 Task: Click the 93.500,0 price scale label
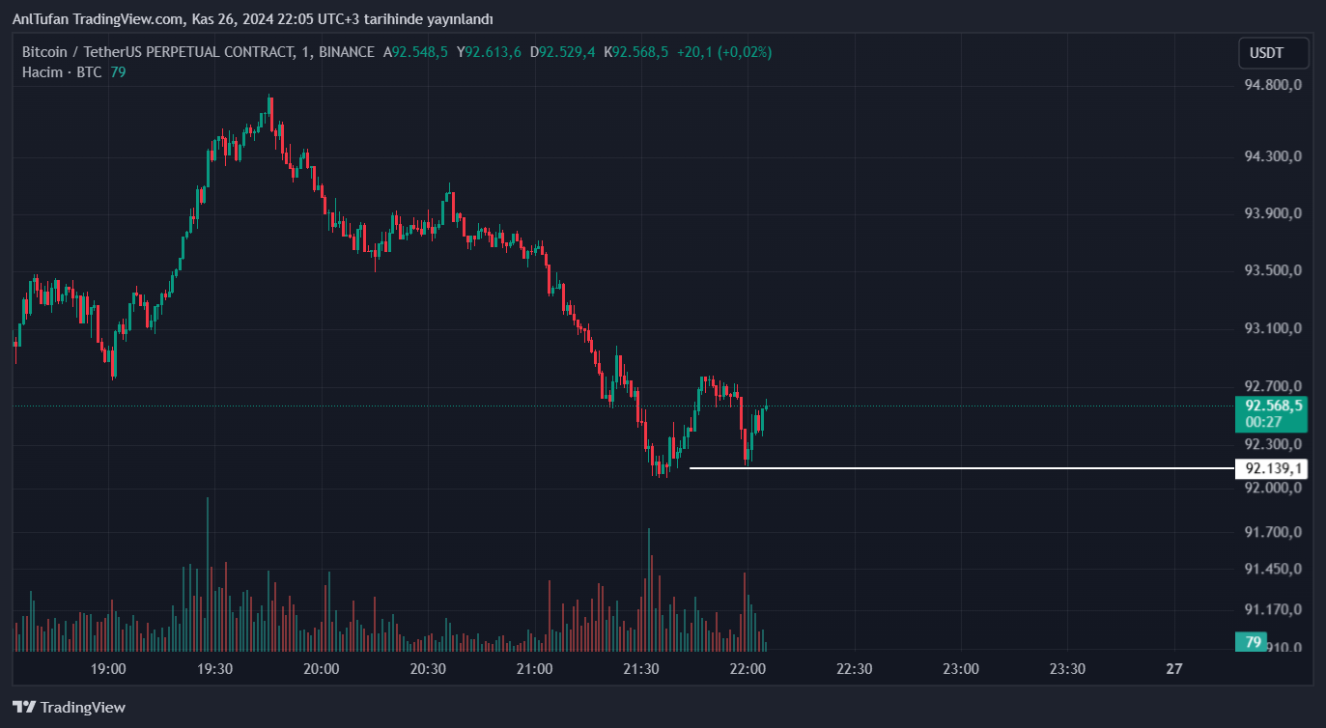tap(1273, 271)
